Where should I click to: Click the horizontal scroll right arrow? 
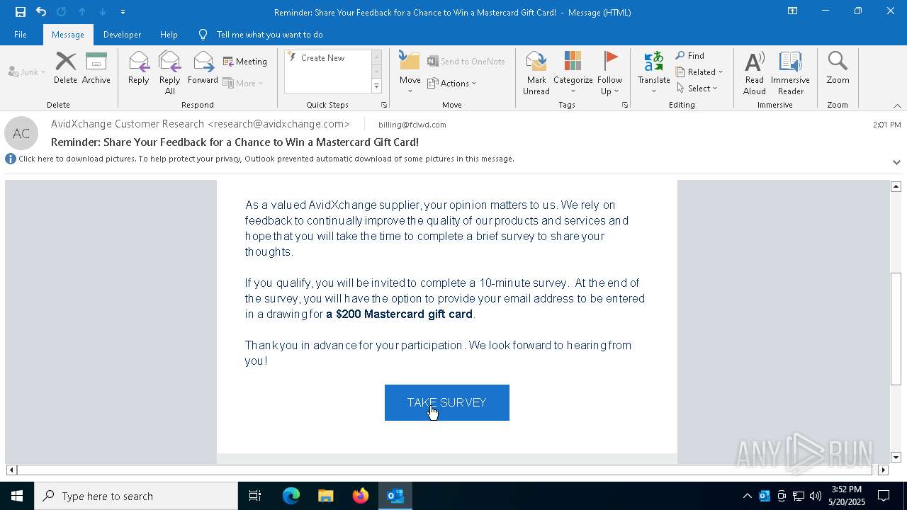coord(883,470)
